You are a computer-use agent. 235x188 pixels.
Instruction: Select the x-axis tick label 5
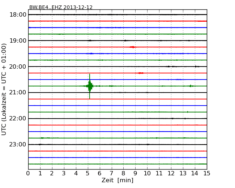pos(88,174)
